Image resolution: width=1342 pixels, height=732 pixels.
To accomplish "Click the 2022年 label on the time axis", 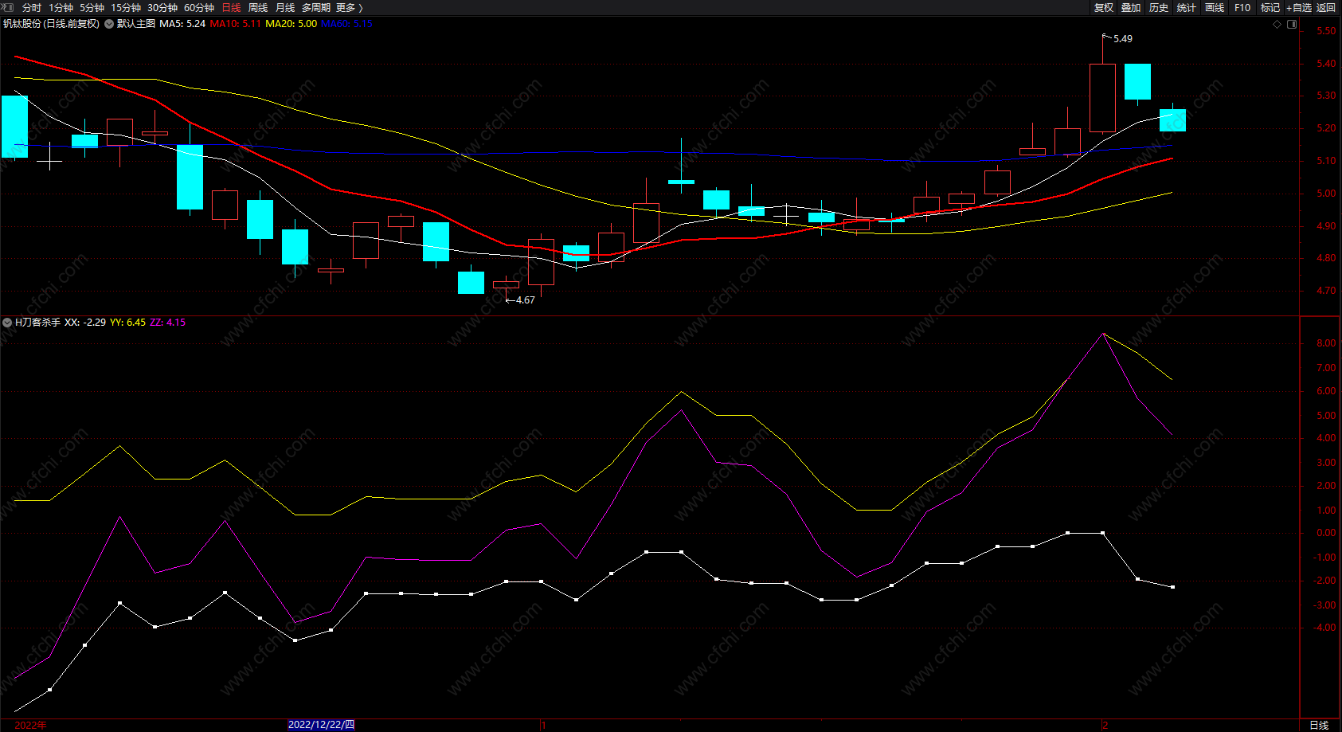I will tap(31, 725).
